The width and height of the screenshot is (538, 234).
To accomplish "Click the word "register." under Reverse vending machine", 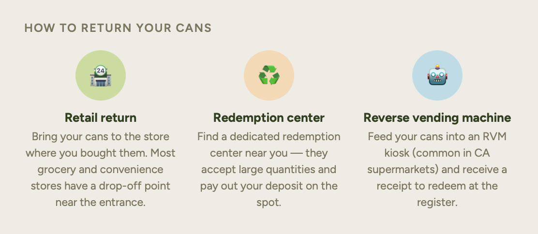I will click(x=437, y=203).
